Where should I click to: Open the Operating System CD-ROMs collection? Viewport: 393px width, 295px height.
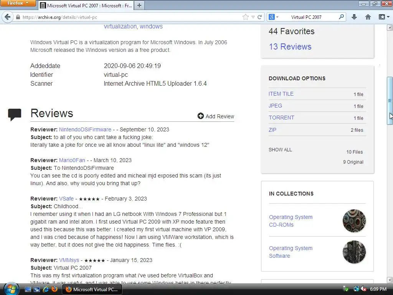(x=291, y=221)
